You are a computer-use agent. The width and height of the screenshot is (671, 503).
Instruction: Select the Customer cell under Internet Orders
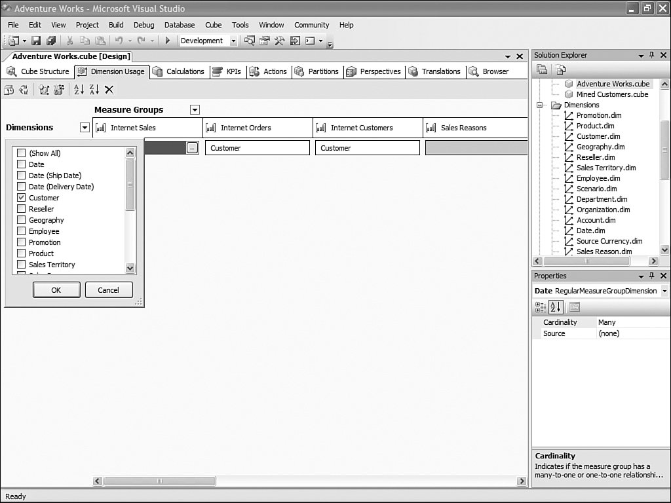coord(257,148)
